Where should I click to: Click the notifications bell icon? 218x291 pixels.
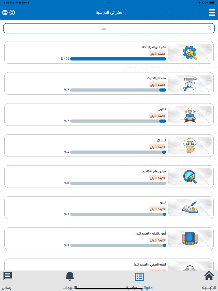pyautogui.click(x=70, y=275)
